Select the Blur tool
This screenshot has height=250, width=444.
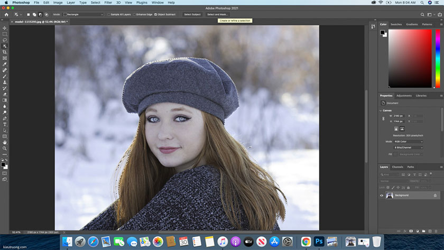[x=5, y=106]
